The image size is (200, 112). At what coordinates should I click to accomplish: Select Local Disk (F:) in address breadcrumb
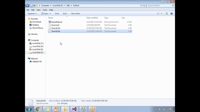58,6
